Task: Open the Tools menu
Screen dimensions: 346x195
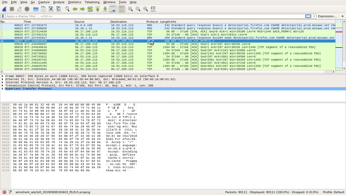Action: click(x=123, y=2)
